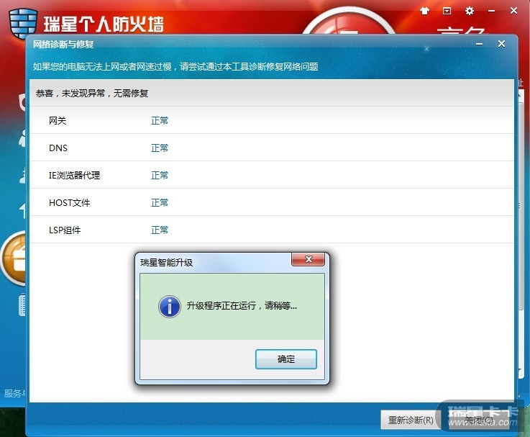Select the 网关 row label

tap(58, 120)
